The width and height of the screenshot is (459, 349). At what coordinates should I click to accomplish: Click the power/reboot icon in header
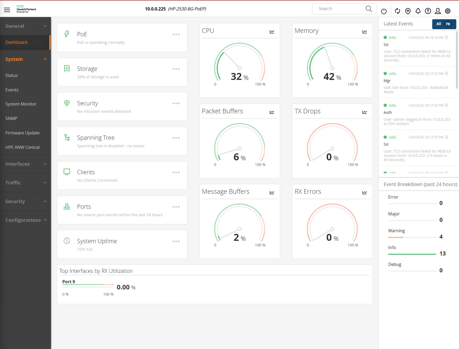[384, 11]
